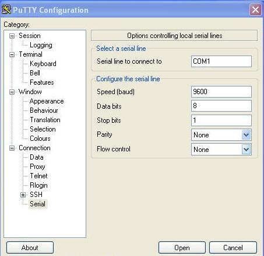Open the Selection settings category
Image resolution: width=264 pixels, height=256 pixels.
click(43, 129)
